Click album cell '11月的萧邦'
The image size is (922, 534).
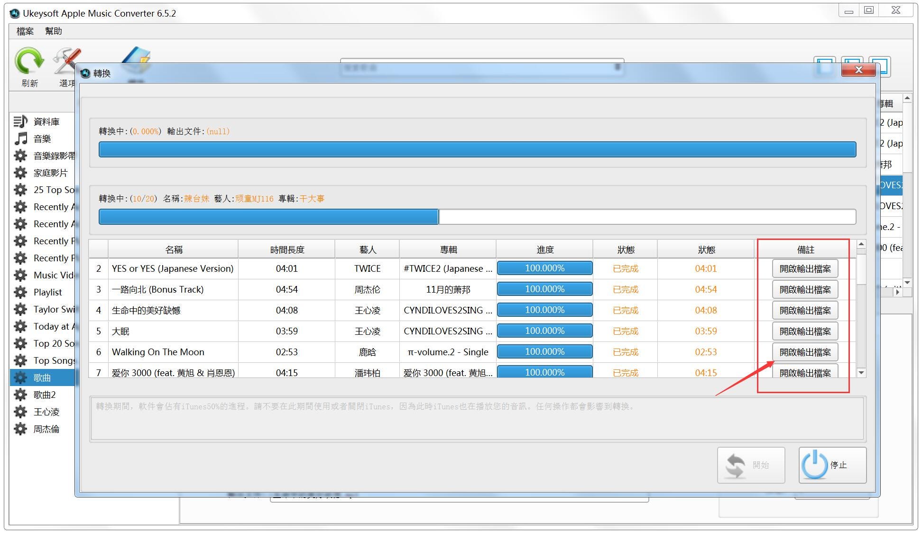448,289
